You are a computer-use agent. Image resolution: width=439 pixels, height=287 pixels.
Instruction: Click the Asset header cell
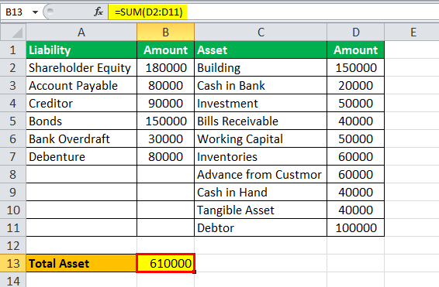coord(261,50)
